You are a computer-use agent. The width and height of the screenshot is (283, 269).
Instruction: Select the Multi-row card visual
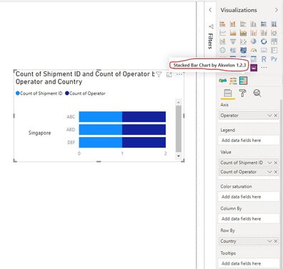point(274,50)
